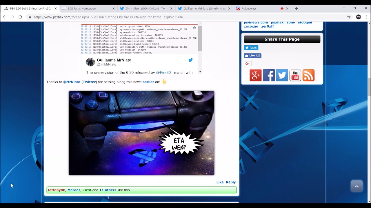
Task: Follow the 'earlier' link
Action: [148, 82]
